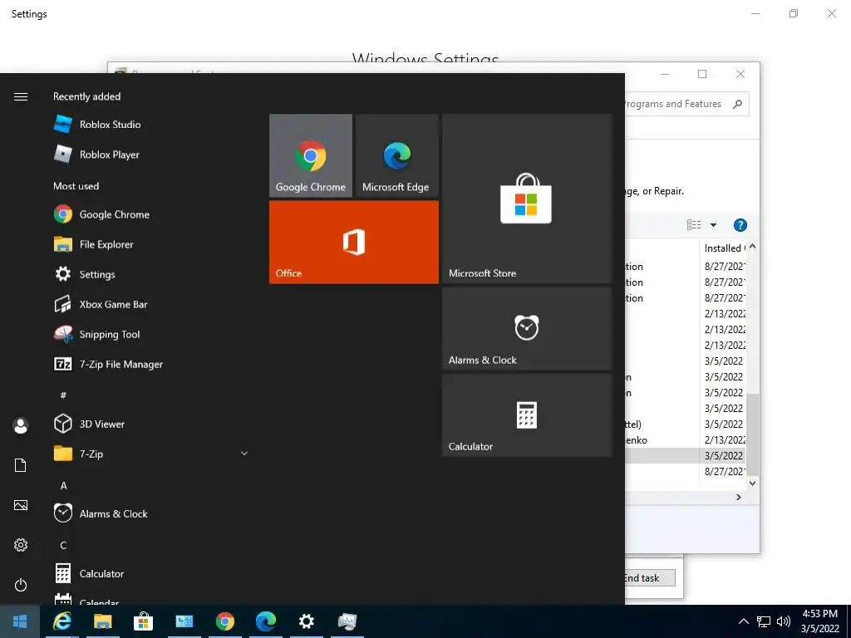The width and height of the screenshot is (851, 638).
Task: Switch to Control Panel taskbar icon
Action: 184,621
